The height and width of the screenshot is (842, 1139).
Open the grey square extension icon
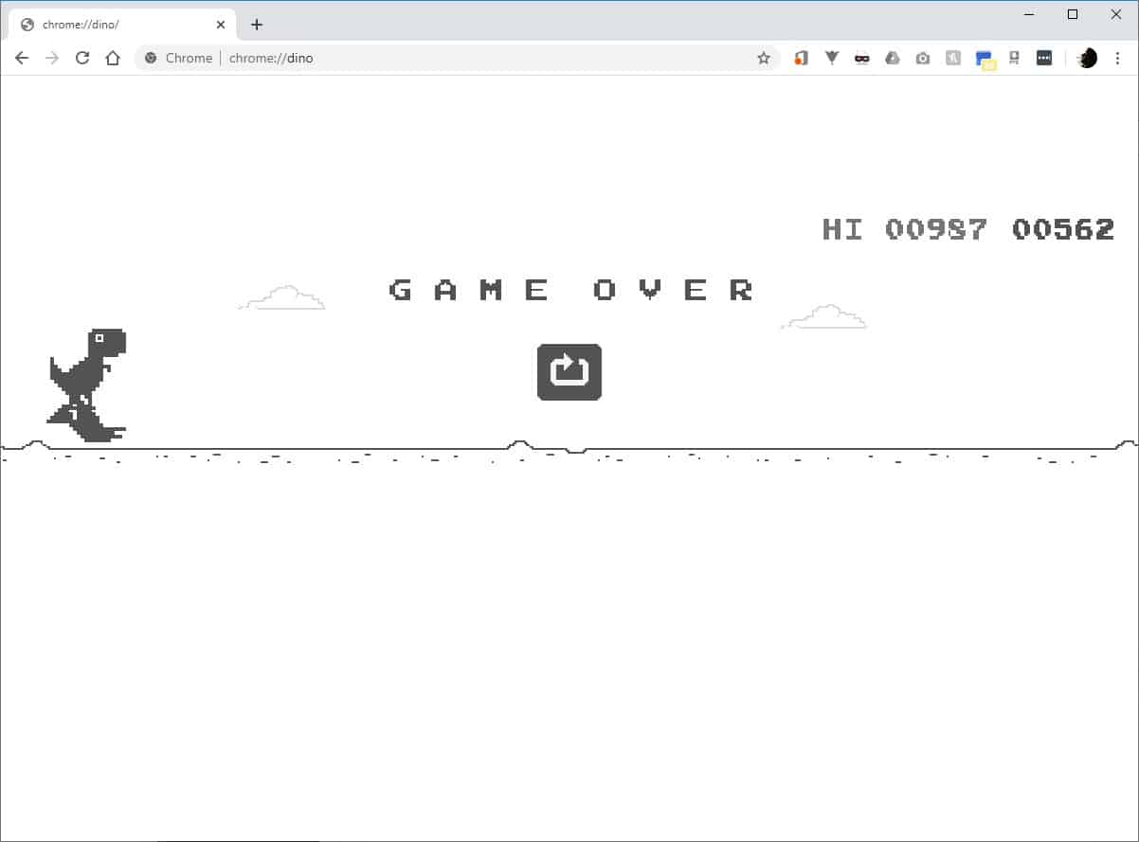pos(953,58)
